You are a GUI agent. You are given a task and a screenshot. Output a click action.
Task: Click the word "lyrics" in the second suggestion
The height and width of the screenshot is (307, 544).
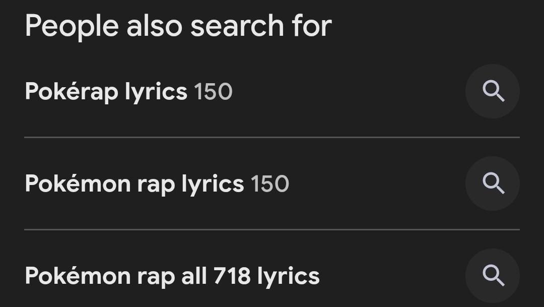pyautogui.click(x=213, y=185)
